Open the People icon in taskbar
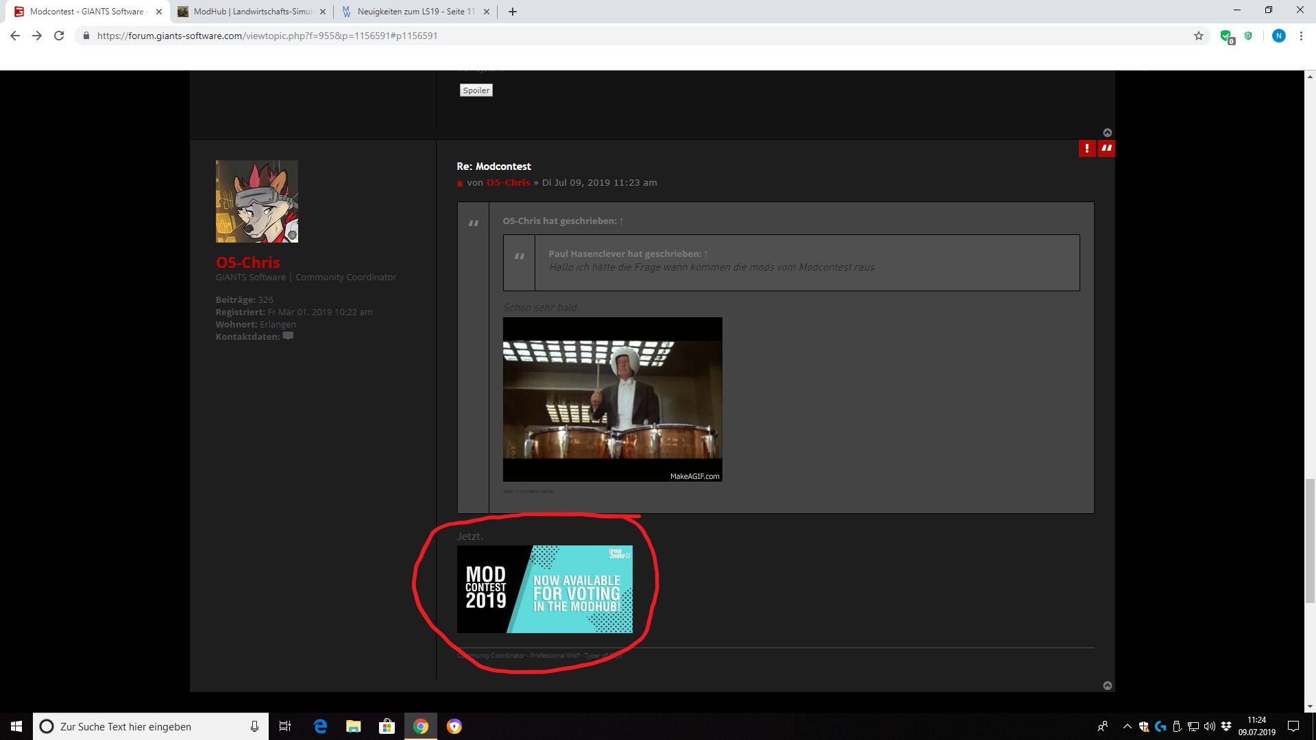 [x=1103, y=726]
